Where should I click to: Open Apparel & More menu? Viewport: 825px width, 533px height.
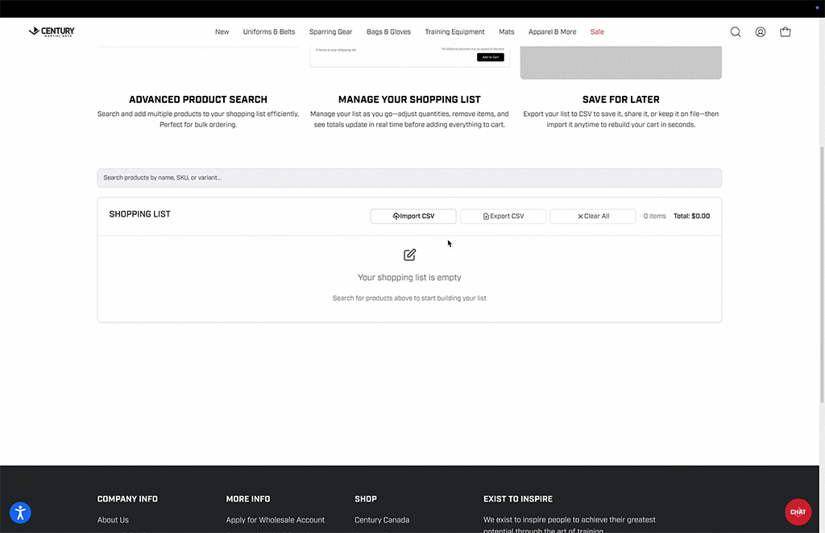pyautogui.click(x=553, y=32)
